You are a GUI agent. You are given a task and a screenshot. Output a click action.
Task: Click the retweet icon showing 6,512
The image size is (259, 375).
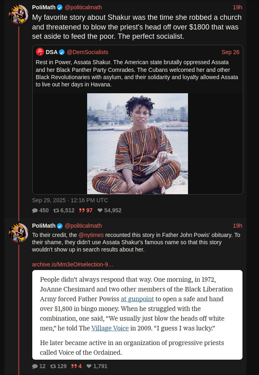[56, 210]
